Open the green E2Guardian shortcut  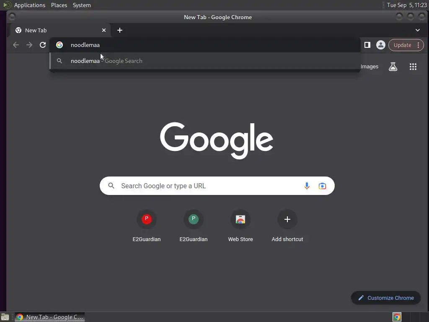194,226
